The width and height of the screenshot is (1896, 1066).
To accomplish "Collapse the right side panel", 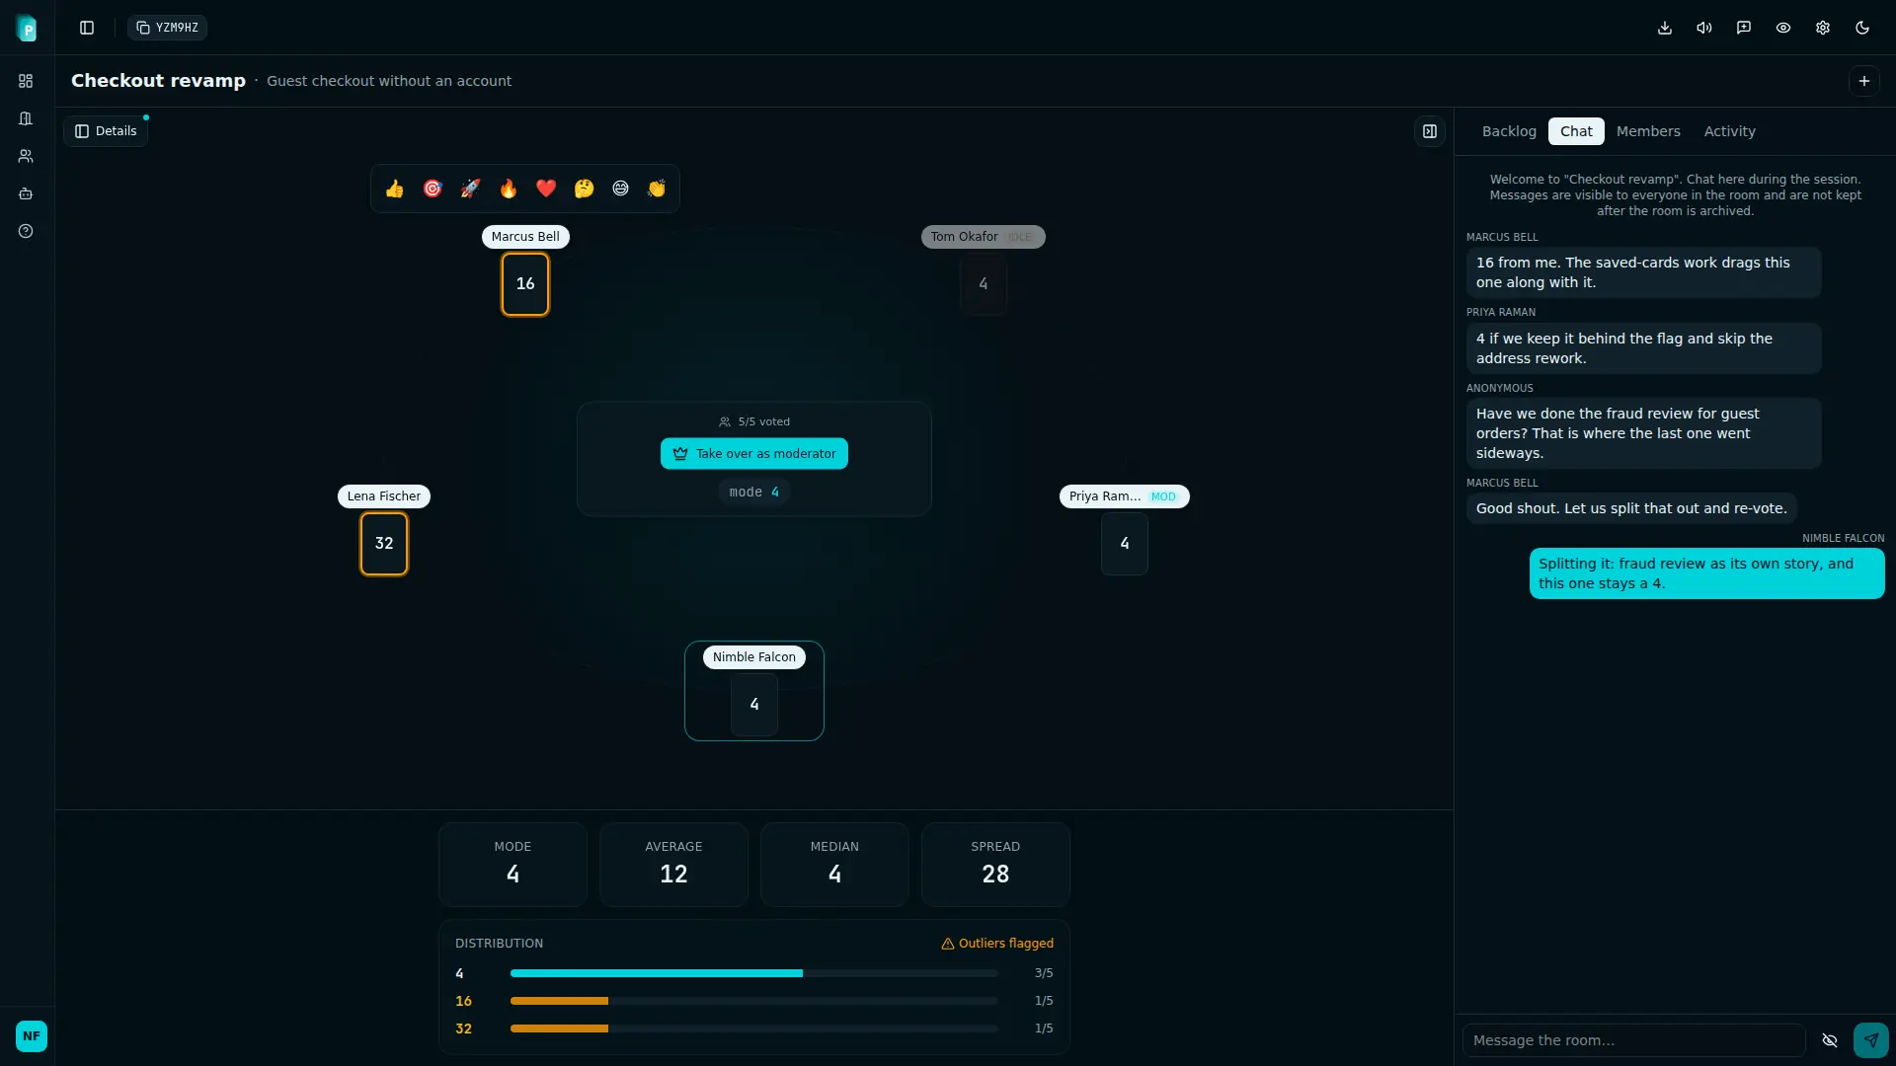I will click(x=1430, y=131).
